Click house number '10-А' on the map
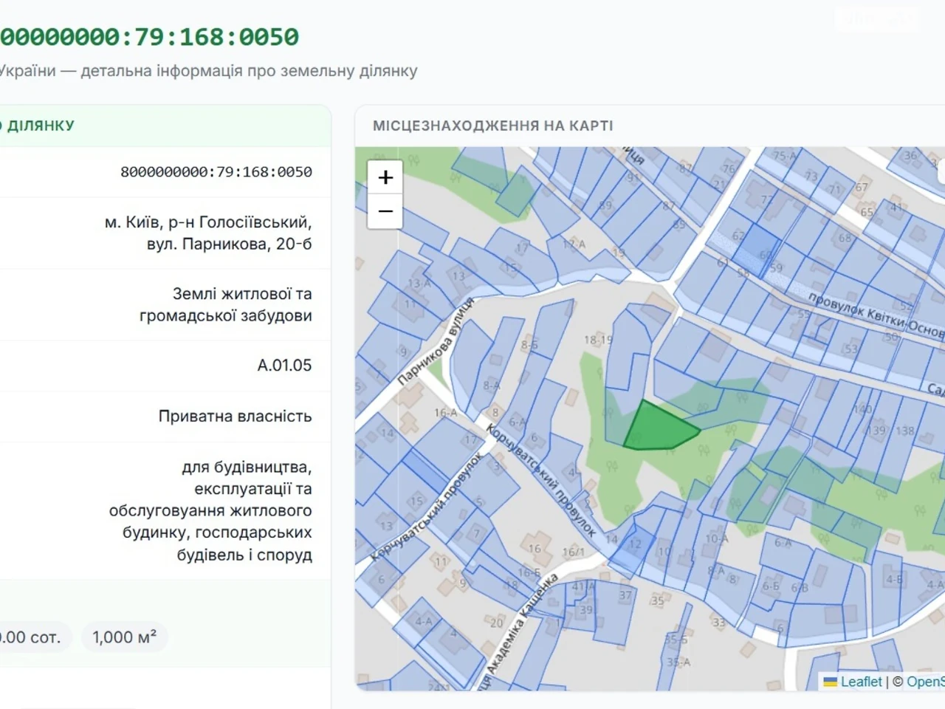Screen dimensions: 945x709 [x=716, y=538]
